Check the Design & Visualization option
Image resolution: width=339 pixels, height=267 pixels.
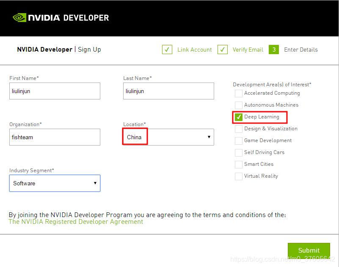click(238, 129)
